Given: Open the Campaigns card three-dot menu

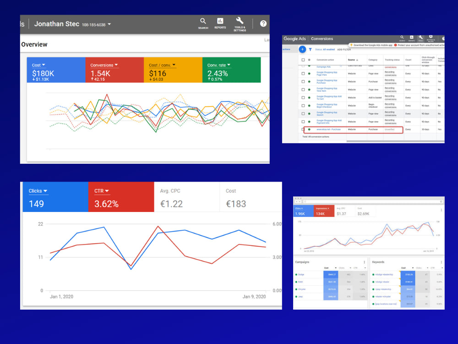Looking at the screenshot, I should click(x=364, y=262).
